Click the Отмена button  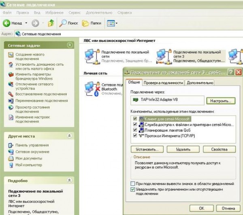228,209
